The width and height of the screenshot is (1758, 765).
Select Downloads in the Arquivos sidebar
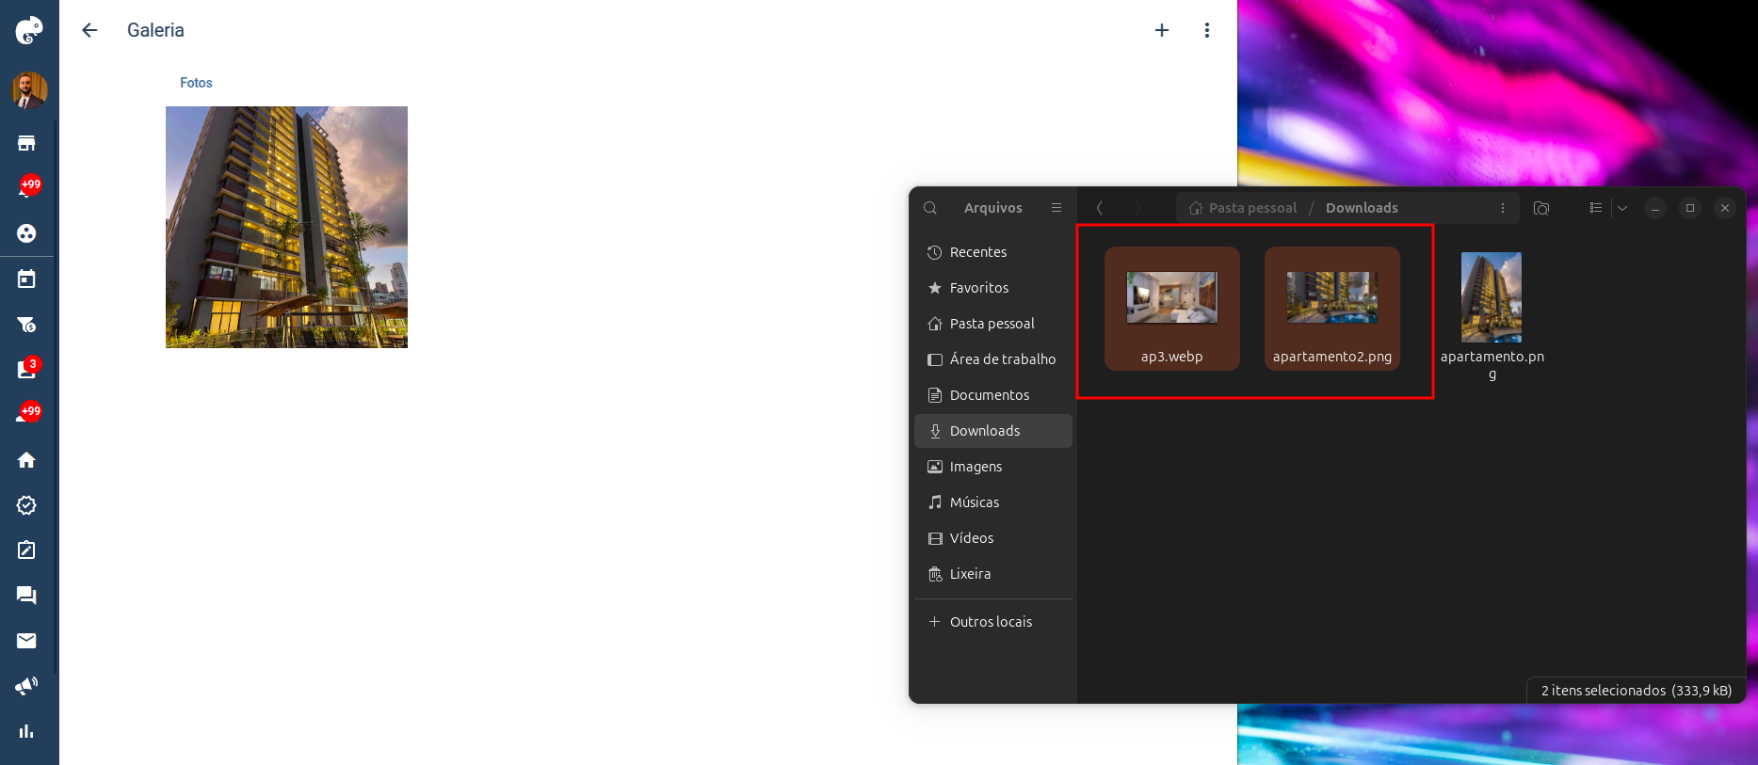pyautogui.click(x=993, y=431)
